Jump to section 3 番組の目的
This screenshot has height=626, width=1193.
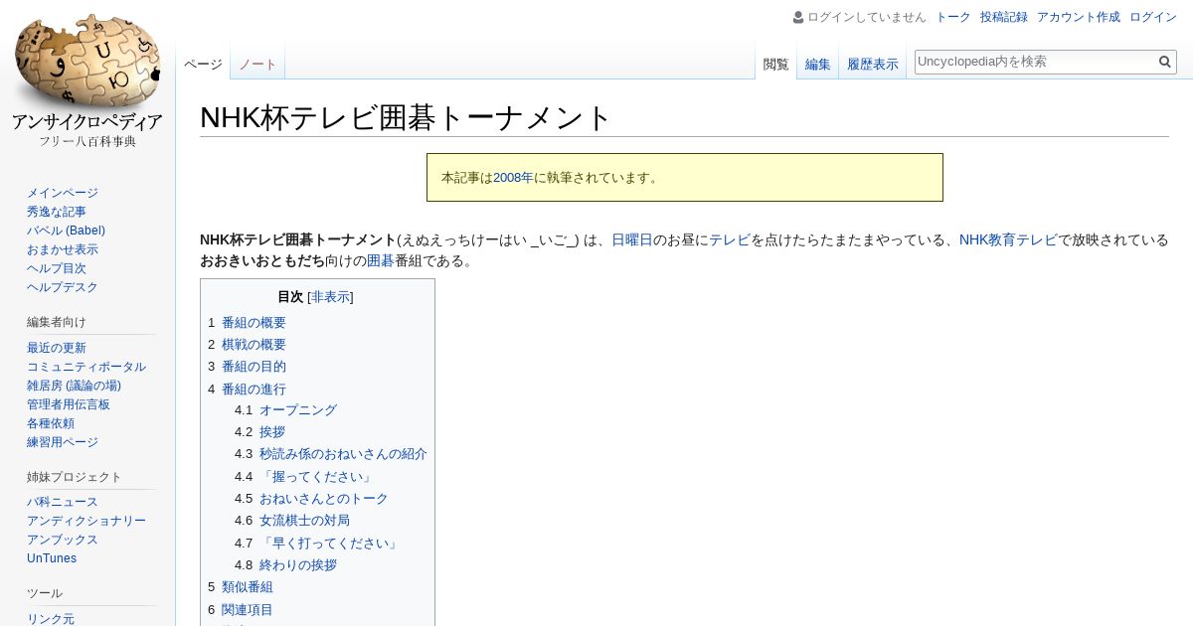click(247, 367)
